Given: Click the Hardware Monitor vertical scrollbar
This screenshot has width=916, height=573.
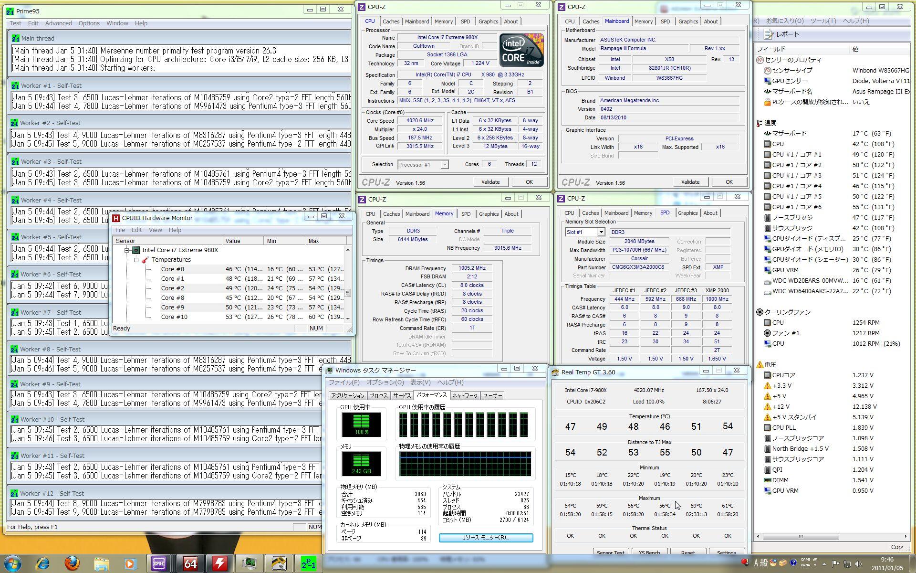Looking at the screenshot, I should (x=348, y=292).
